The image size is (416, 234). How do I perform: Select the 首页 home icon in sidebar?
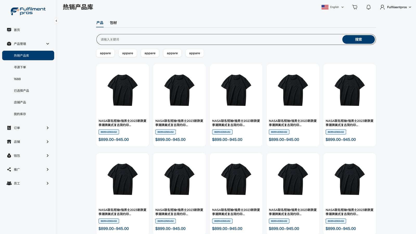pos(9,30)
